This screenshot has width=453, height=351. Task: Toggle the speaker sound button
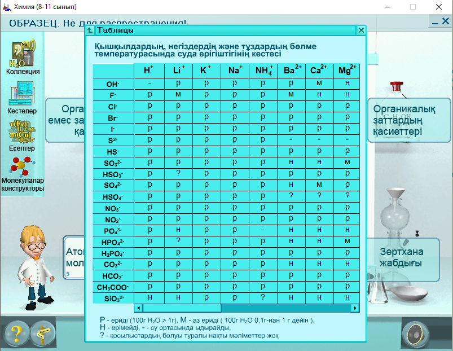(x=415, y=335)
